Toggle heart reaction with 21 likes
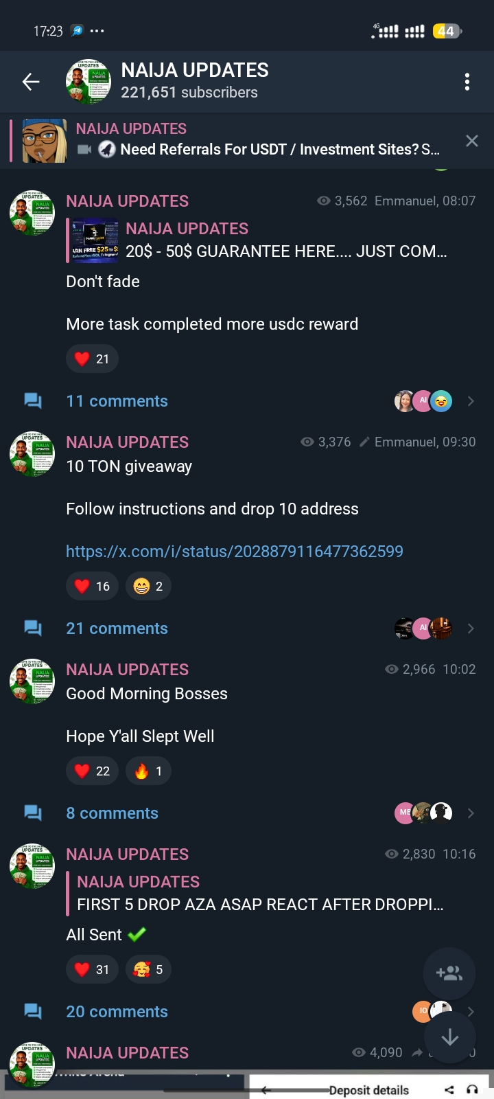 92,359
